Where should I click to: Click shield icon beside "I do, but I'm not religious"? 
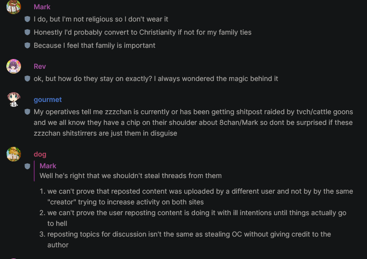click(27, 19)
